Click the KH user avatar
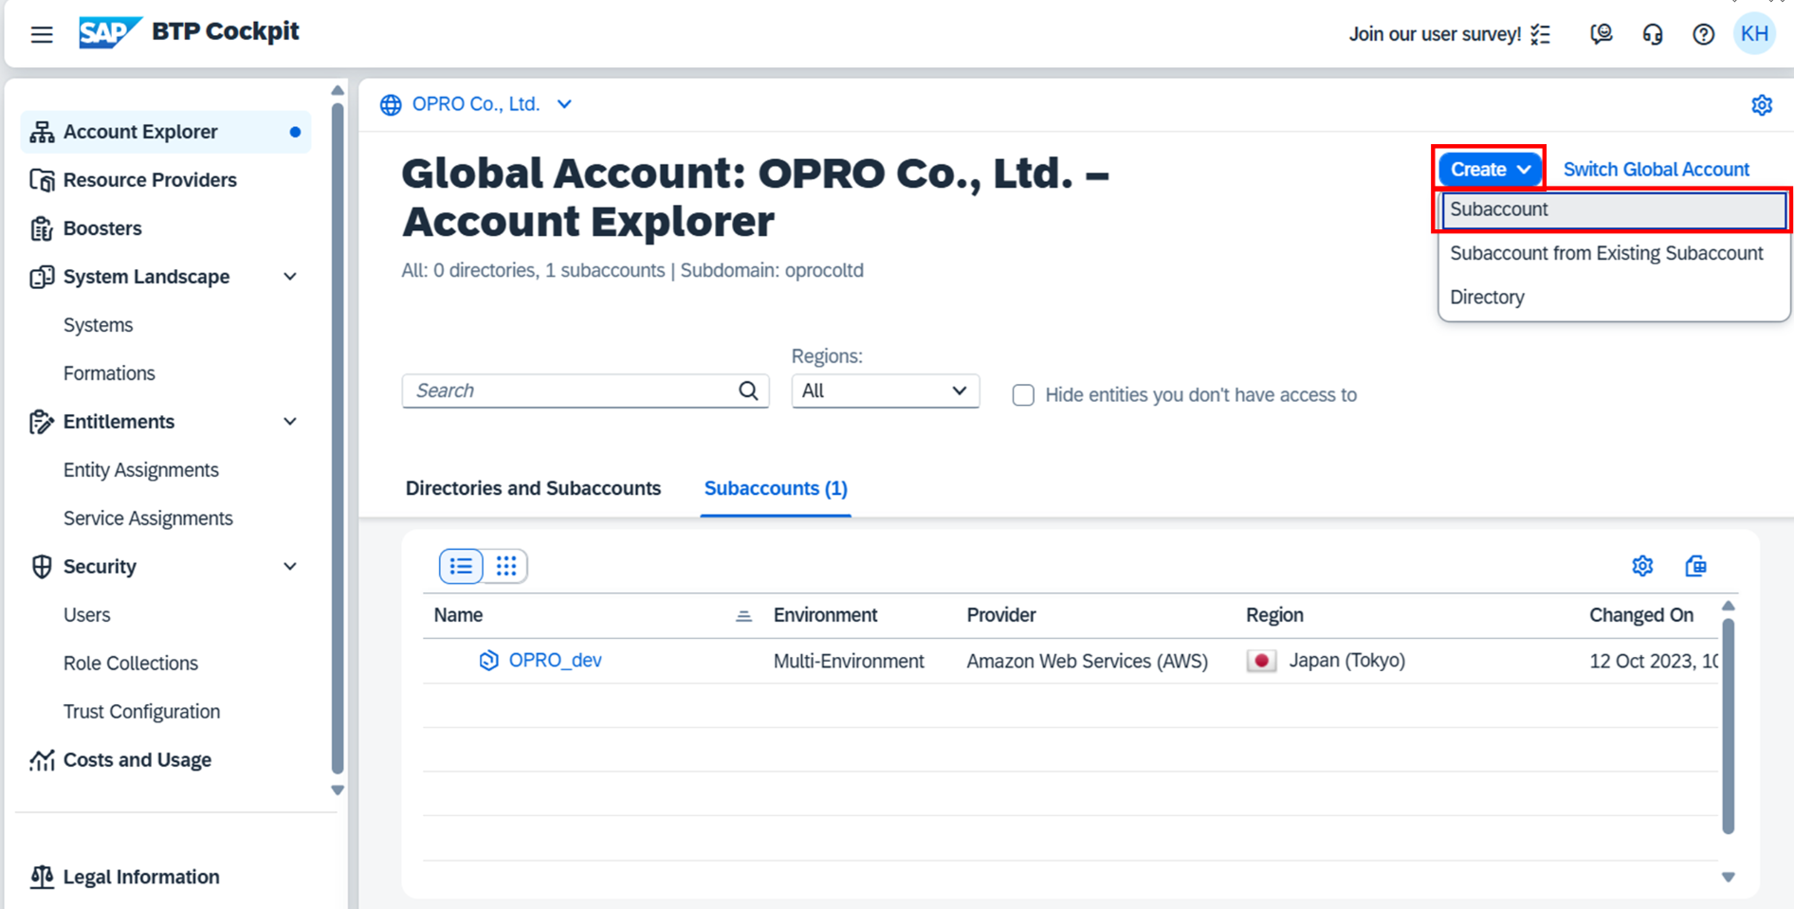Image resolution: width=1794 pixels, height=909 pixels. (1753, 35)
